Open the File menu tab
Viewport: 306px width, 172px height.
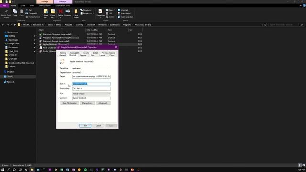point(4,5)
